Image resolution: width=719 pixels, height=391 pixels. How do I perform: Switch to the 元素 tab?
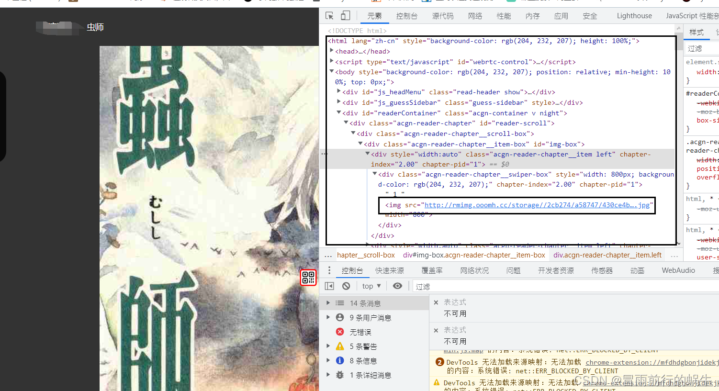(x=374, y=16)
